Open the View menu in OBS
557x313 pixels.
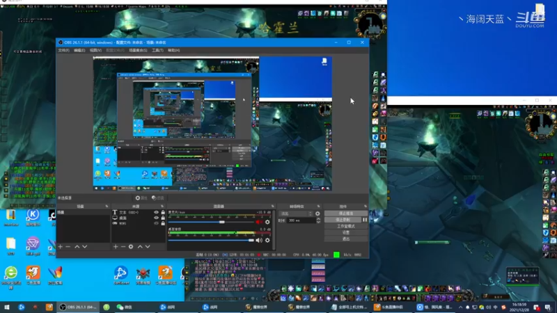pos(95,50)
